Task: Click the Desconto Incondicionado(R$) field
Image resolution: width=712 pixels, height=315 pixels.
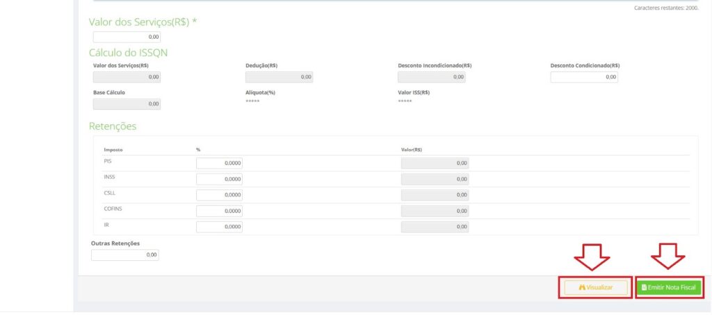Action: [x=432, y=77]
